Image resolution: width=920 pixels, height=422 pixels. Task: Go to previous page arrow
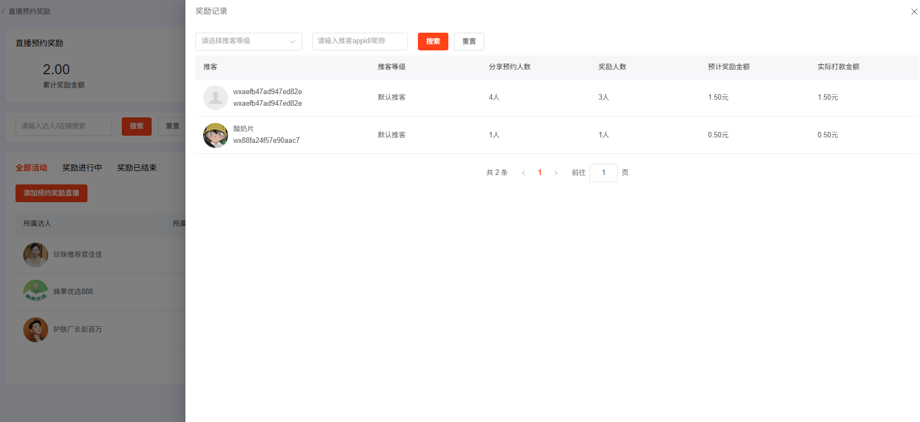pyautogui.click(x=524, y=173)
